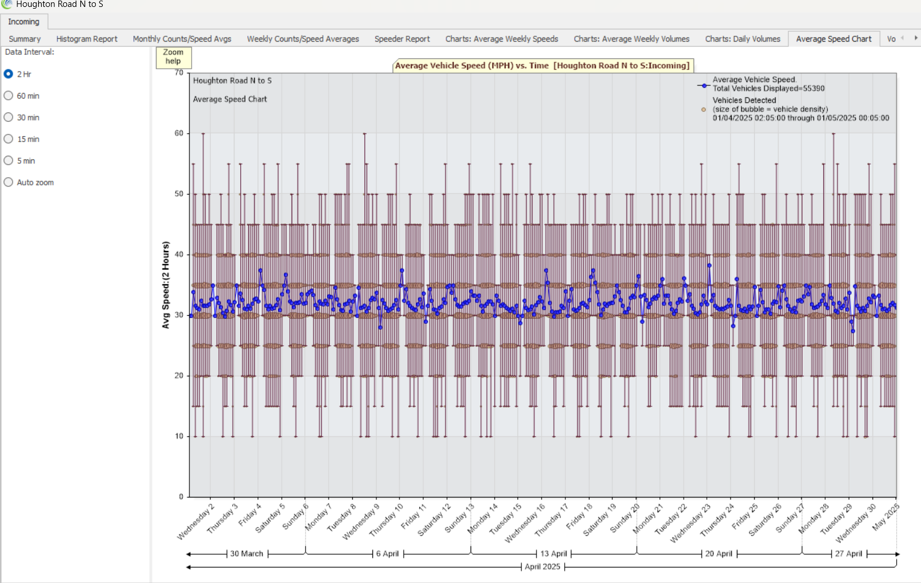921x583 pixels.
Task: Click the app icon beside Houghton Road title
Action: (x=7, y=5)
